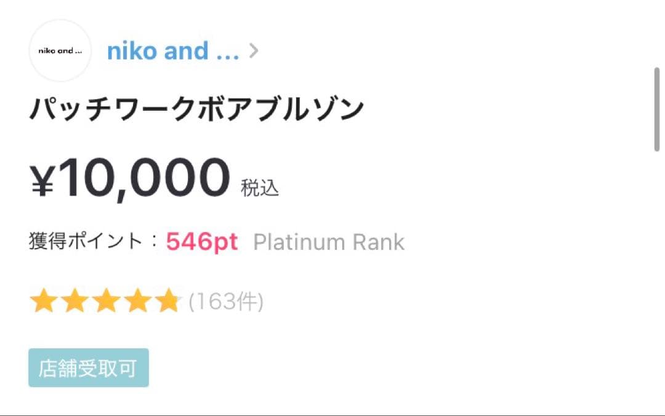Click the five-star rating row
The image size is (665, 416).
[x=107, y=300]
